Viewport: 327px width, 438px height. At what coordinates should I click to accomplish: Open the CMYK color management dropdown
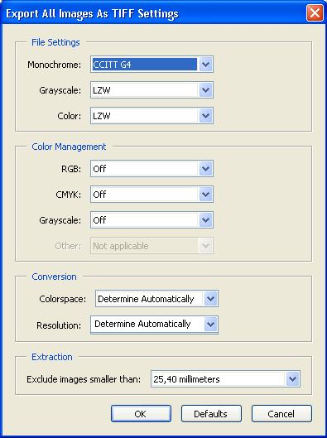pos(205,195)
